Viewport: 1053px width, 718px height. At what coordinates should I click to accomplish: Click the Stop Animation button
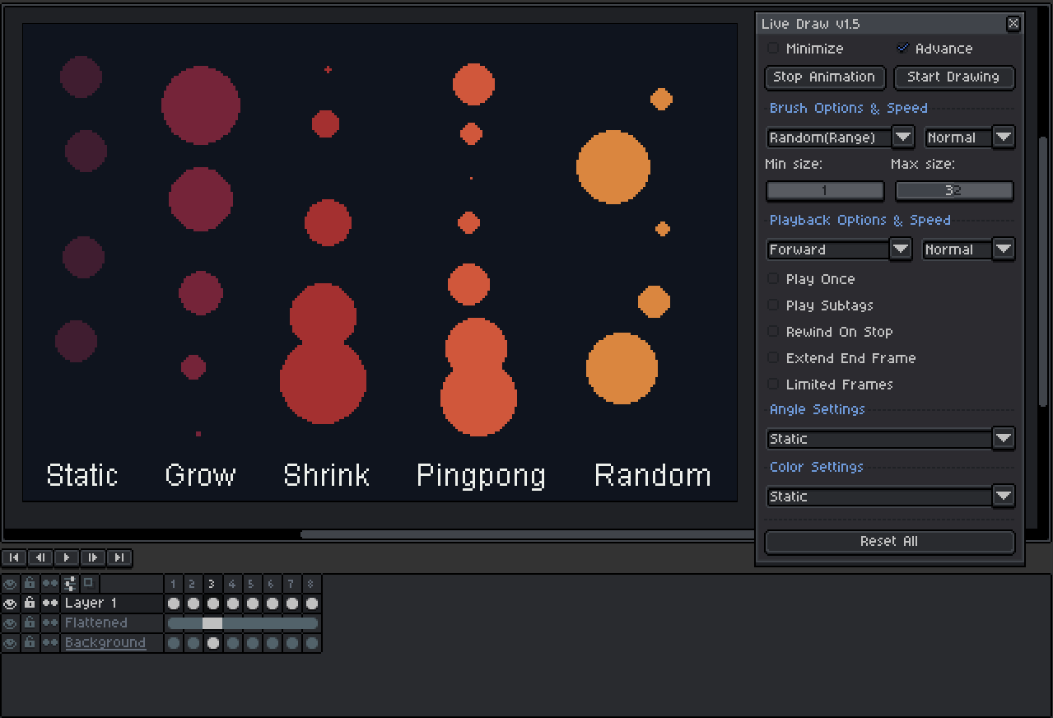(x=825, y=77)
